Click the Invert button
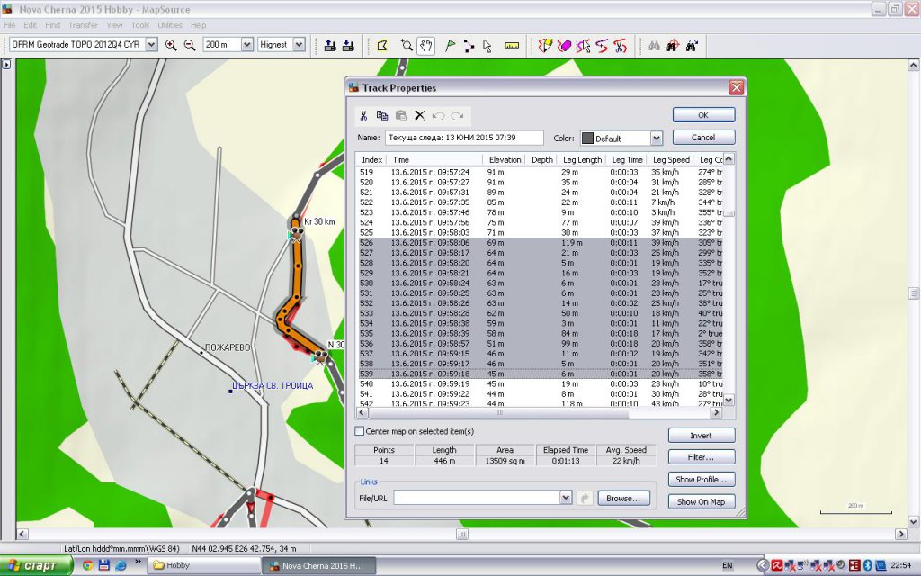921x576 pixels. click(701, 435)
